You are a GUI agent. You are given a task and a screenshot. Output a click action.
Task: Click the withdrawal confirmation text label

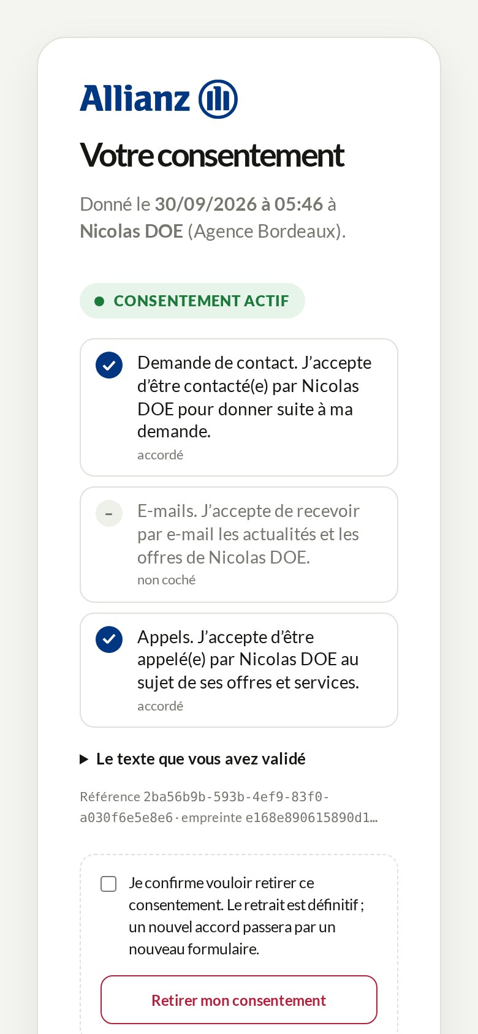pyautogui.click(x=246, y=916)
